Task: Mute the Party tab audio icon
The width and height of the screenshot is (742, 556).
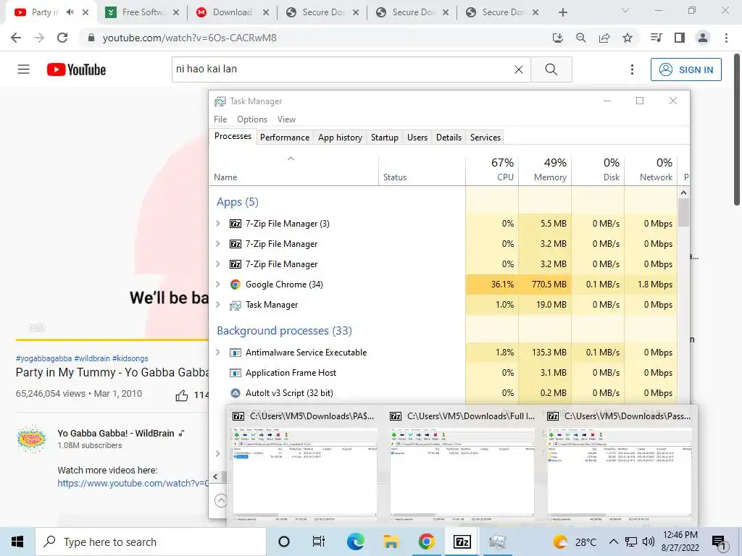Action: click(70, 12)
